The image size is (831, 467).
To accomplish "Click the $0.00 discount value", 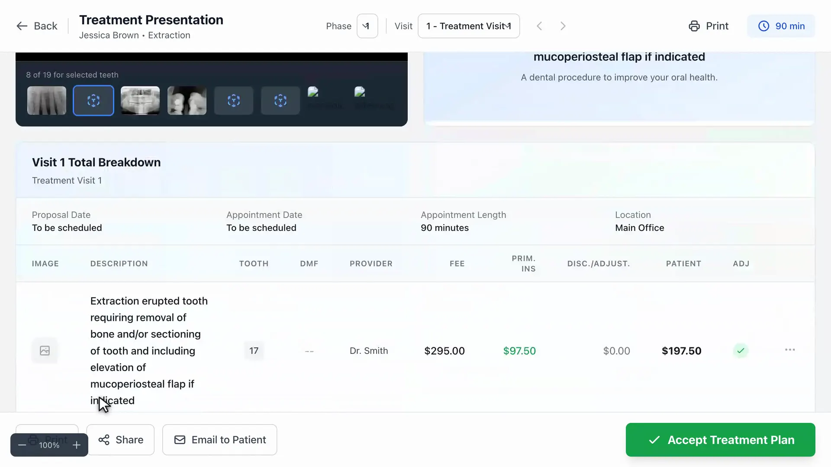I will pos(616,351).
